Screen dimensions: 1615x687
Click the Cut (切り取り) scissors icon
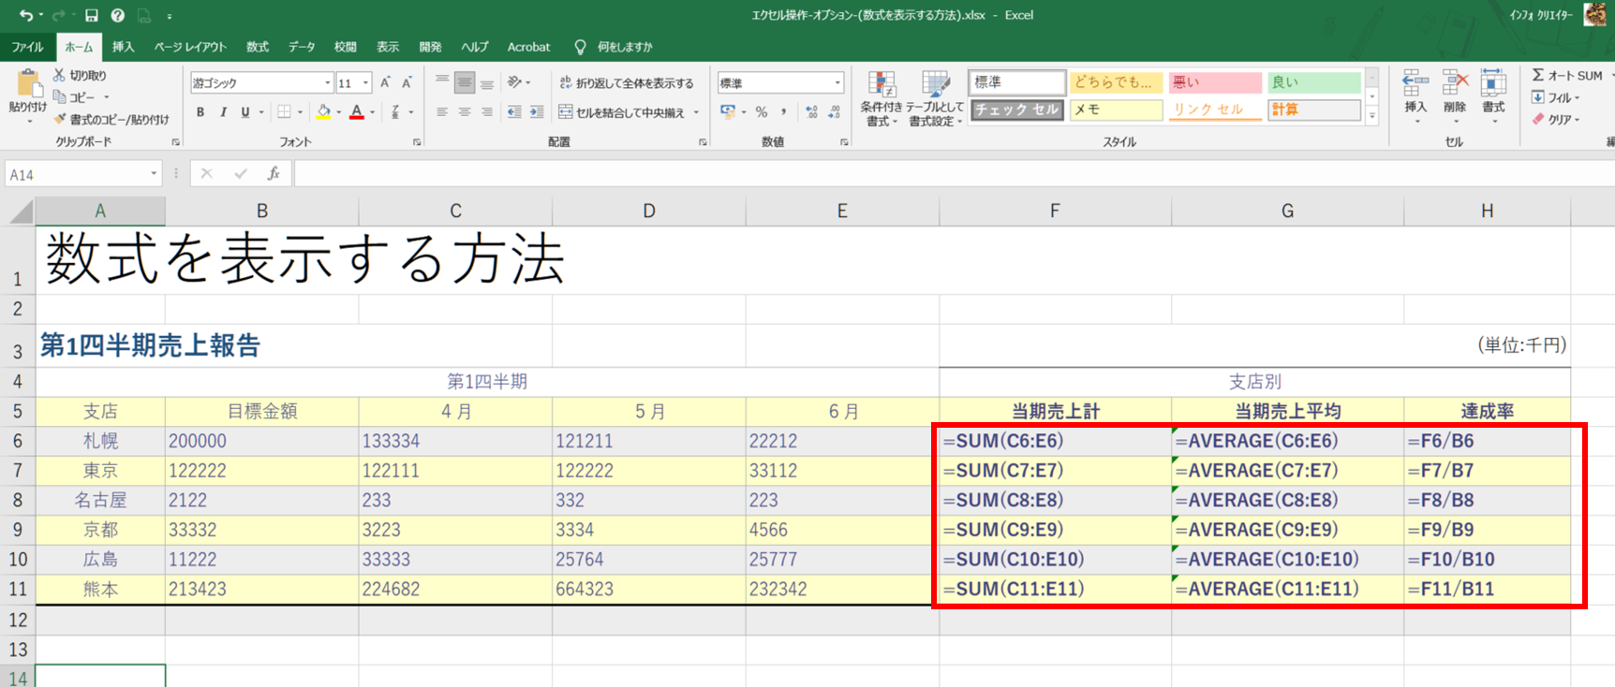click(x=59, y=75)
